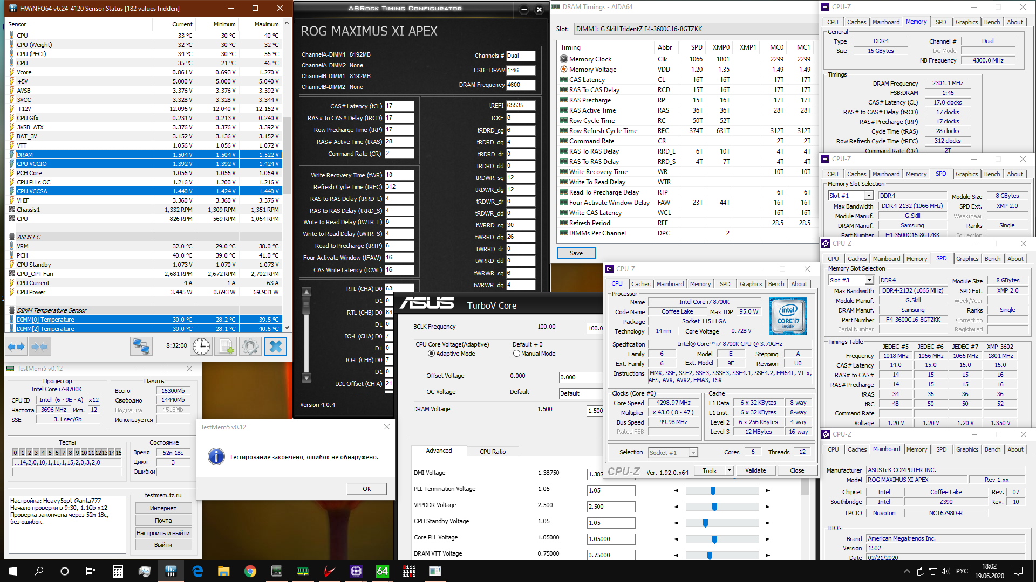
Task: Click the HWiNFO expand columns arrows icon
Action: click(x=16, y=347)
